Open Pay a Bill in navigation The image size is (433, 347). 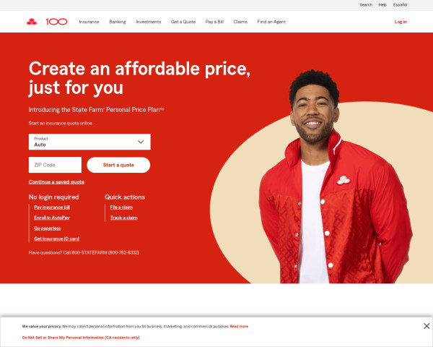pos(214,22)
